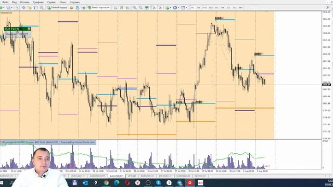Open Outlook from the taskbar
Image resolution: width=333 pixels, height=187 pixels.
[85, 183]
